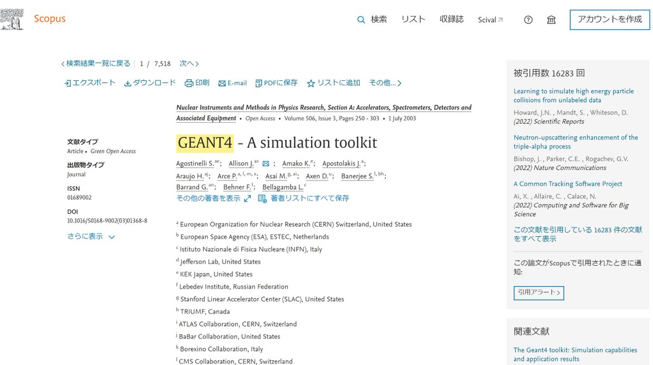653x365 pixels.
Task: Open Scival in top navigation
Action: [487, 20]
